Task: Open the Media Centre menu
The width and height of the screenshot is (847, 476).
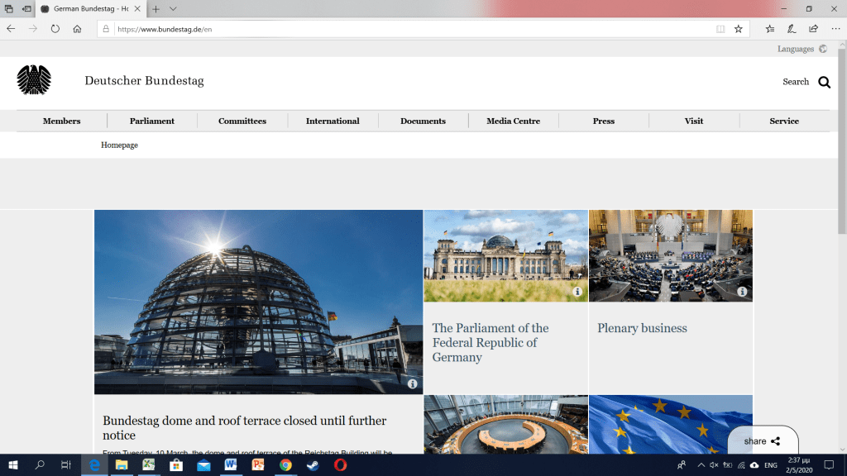Action: 513,121
